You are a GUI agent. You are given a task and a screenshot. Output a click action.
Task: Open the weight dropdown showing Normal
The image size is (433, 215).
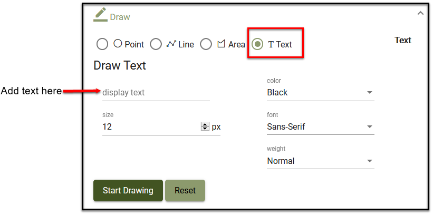(x=320, y=161)
